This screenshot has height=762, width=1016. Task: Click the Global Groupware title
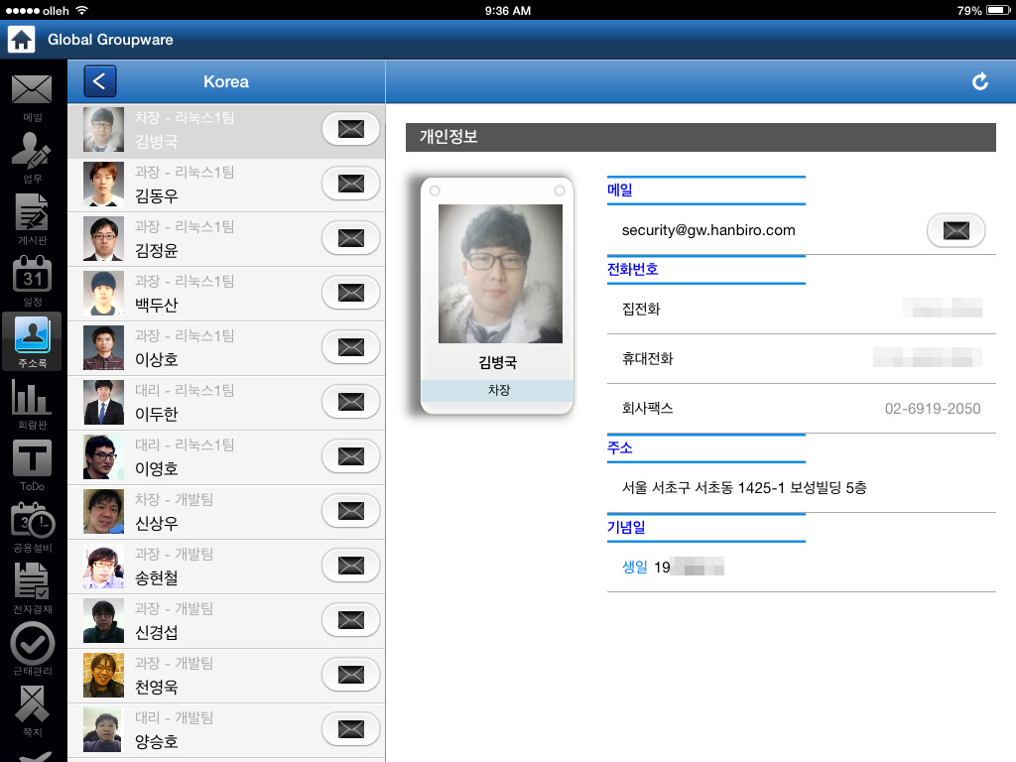pyautogui.click(x=110, y=40)
